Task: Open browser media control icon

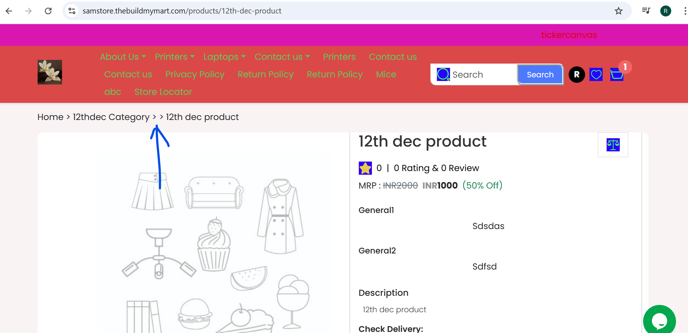Action: point(646,11)
